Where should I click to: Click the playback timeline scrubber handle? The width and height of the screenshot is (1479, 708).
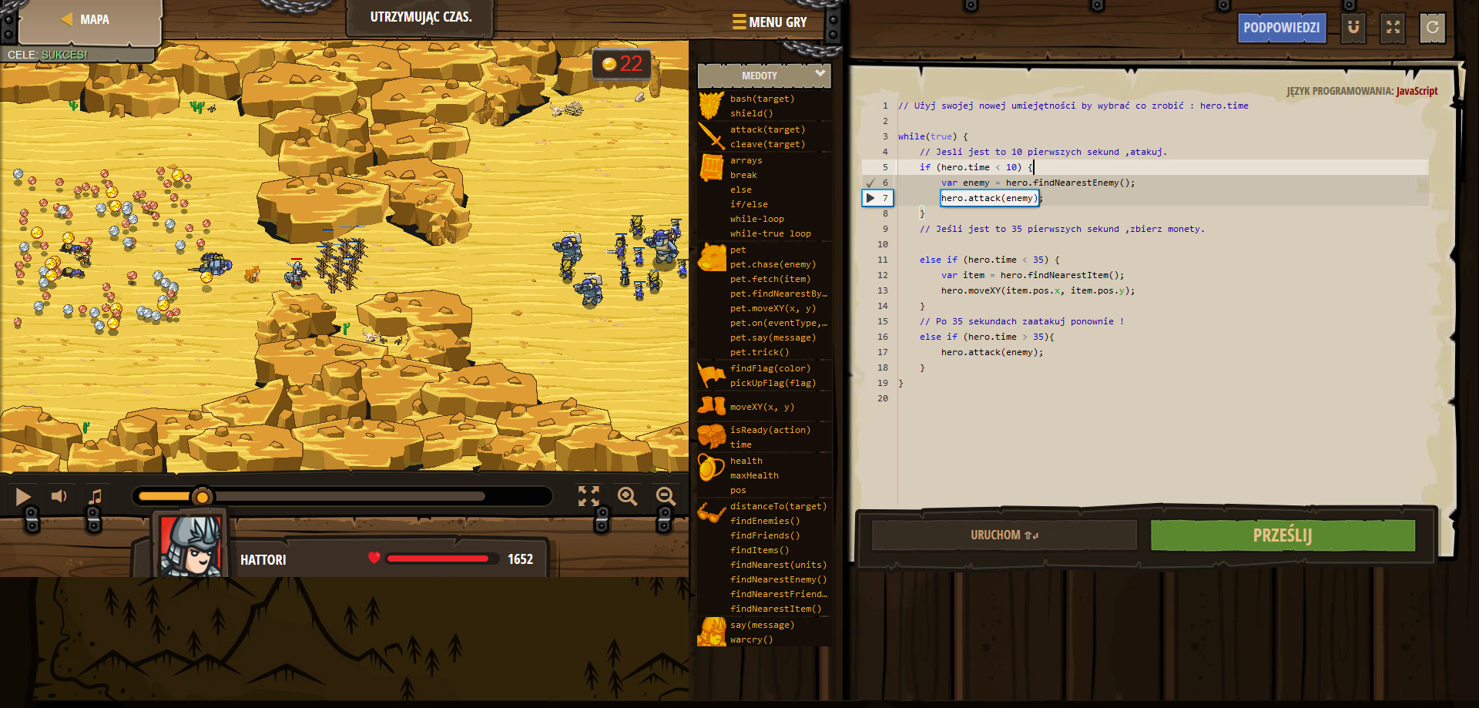tap(202, 497)
